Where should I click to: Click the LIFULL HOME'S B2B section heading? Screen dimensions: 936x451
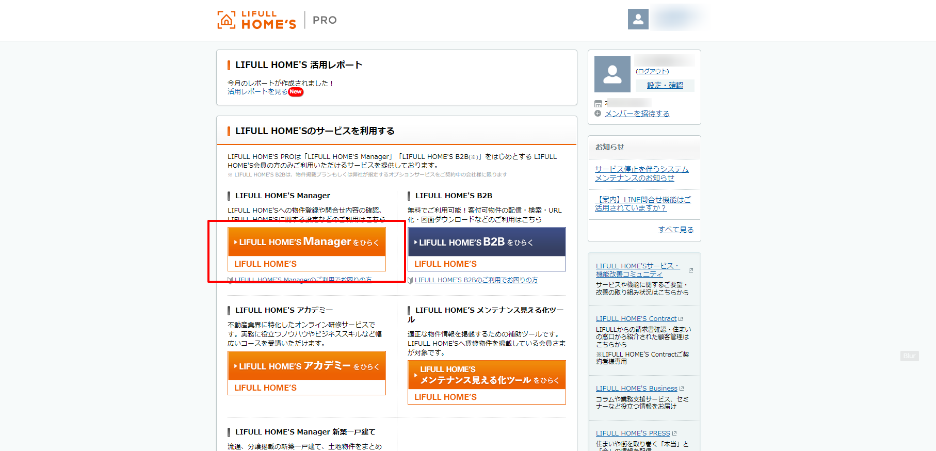click(x=454, y=196)
